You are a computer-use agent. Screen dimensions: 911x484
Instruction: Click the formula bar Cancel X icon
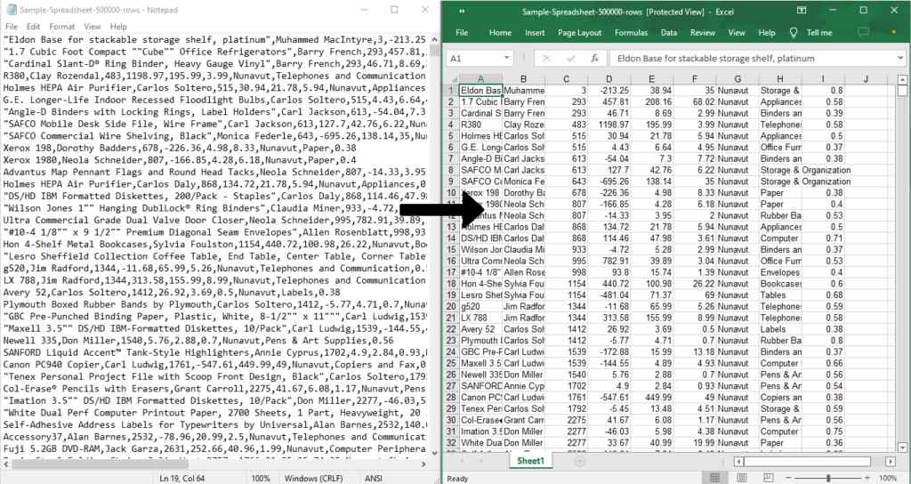click(x=546, y=58)
